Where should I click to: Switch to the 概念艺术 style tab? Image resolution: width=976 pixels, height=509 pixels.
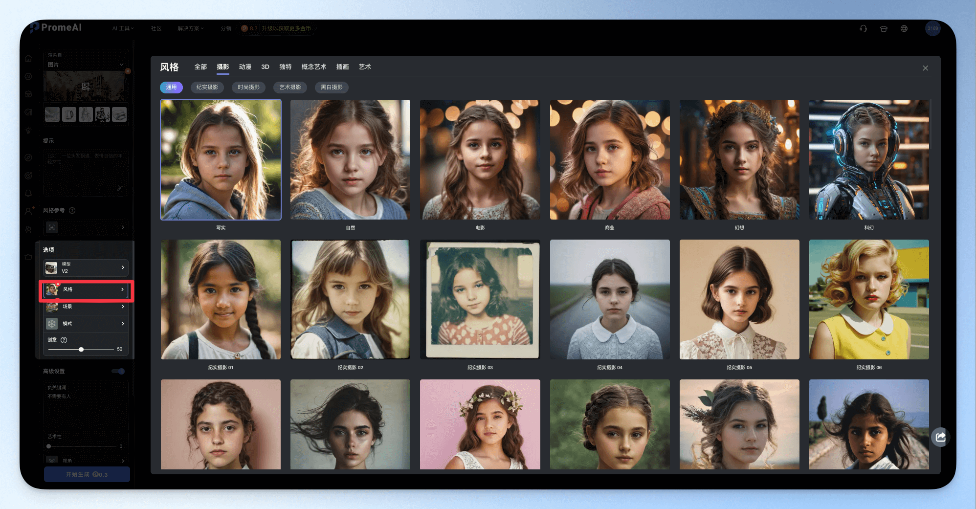[314, 67]
